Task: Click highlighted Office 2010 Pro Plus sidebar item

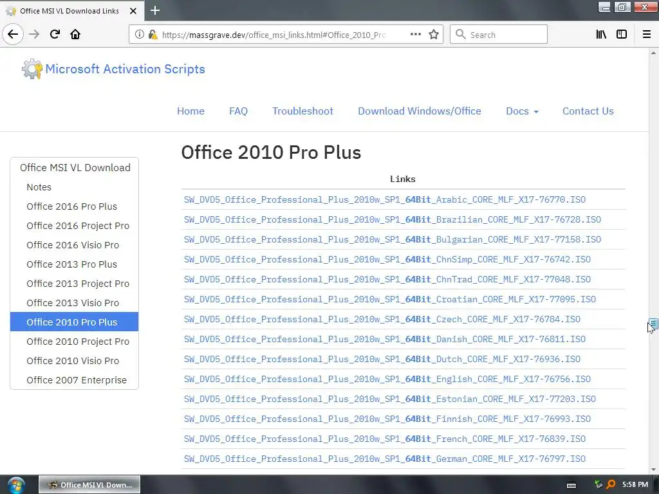Action: (75, 322)
